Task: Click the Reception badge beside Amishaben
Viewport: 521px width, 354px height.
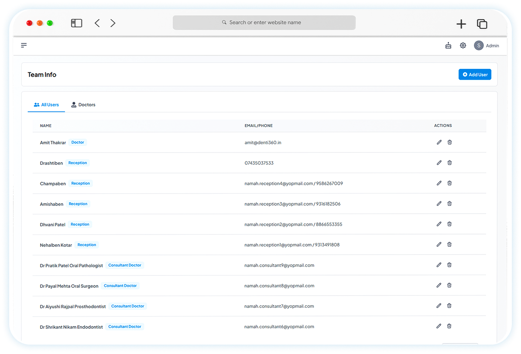Action: coord(78,204)
